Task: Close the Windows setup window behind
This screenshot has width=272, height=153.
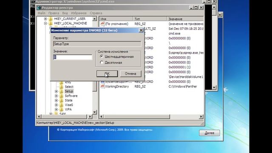Action: (220, 15)
